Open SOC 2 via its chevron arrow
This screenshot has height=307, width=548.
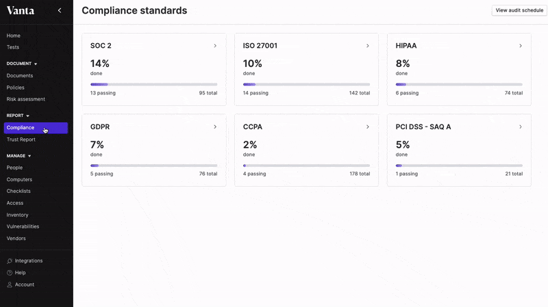point(215,46)
